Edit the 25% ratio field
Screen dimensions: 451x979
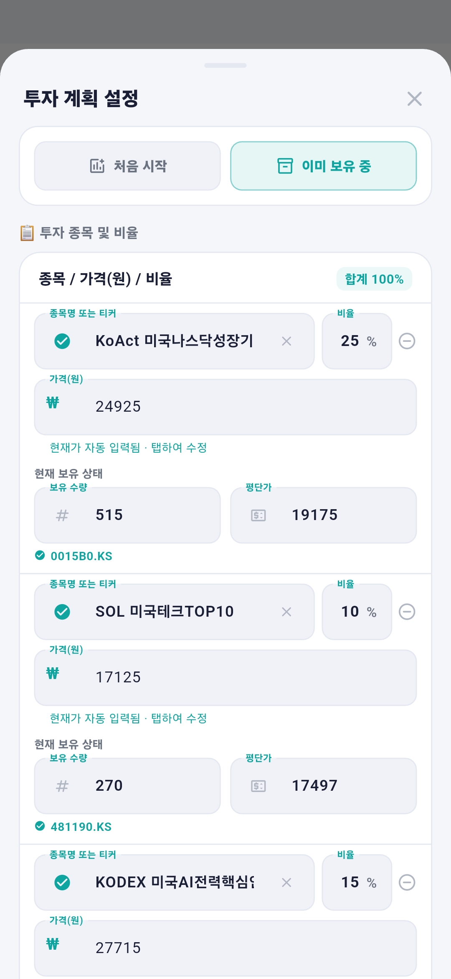point(357,341)
